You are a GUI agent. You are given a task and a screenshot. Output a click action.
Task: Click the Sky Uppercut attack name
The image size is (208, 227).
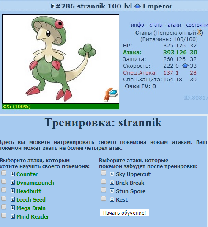click(133, 174)
